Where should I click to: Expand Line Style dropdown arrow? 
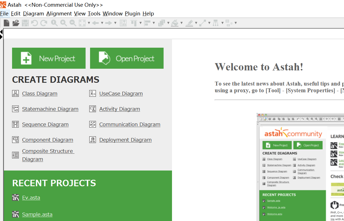point(209,23)
